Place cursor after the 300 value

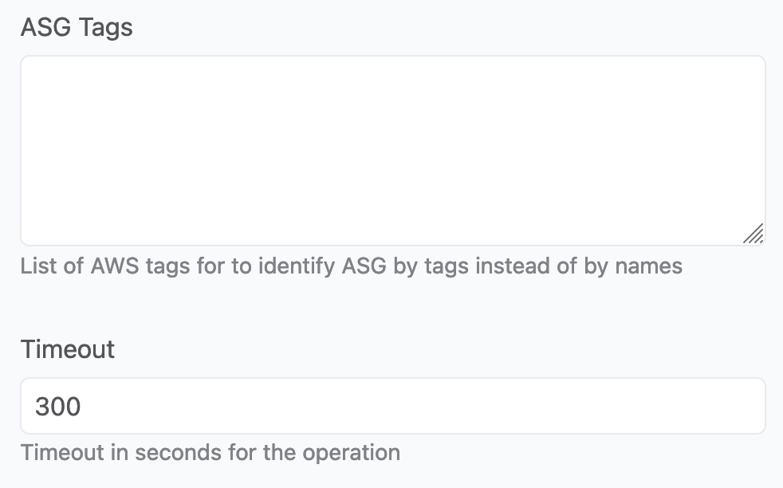tap(81, 406)
